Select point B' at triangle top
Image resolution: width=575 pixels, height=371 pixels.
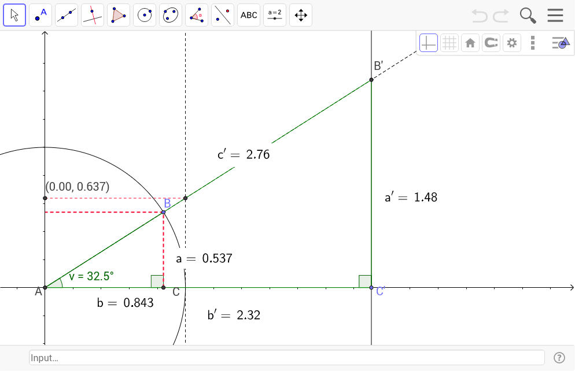(371, 80)
